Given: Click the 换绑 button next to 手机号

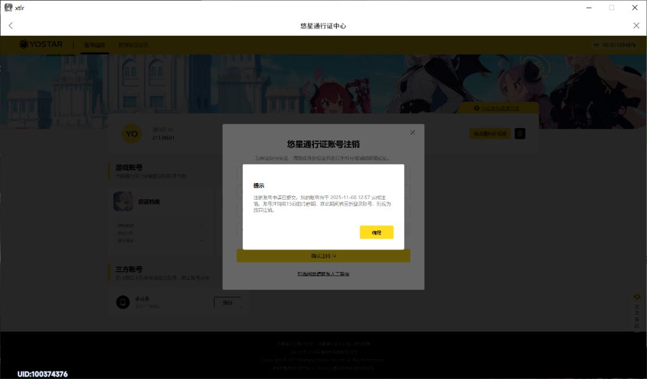Looking at the screenshot, I should (x=228, y=303).
